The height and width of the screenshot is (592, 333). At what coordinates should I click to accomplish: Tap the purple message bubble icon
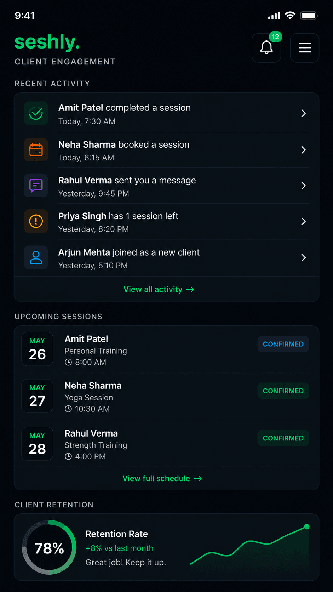coord(36,186)
